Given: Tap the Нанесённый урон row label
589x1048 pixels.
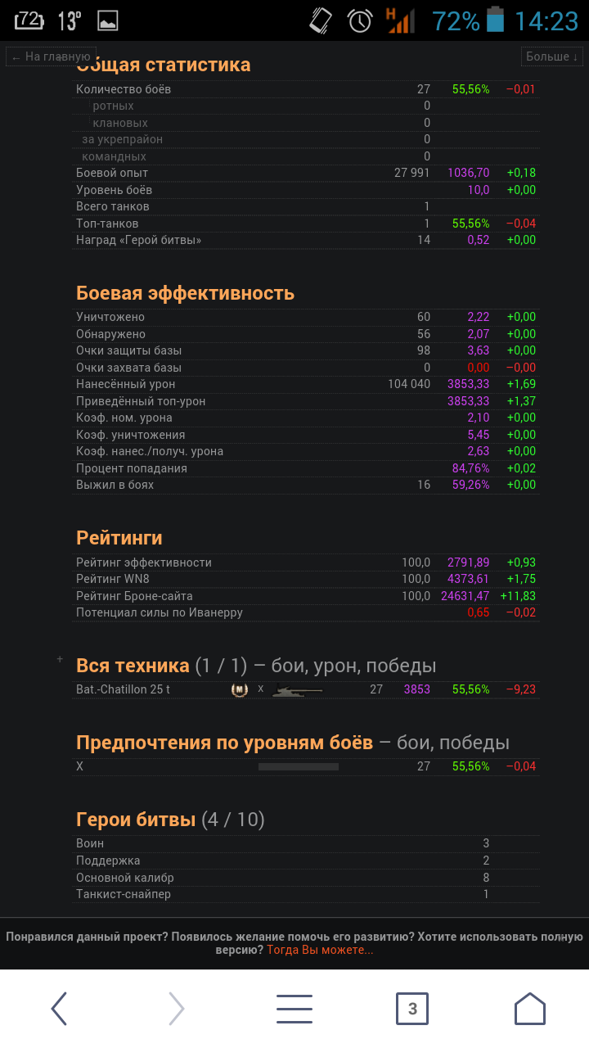Looking at the screenshot, I should pyautogui.click(x=125, y=384).
